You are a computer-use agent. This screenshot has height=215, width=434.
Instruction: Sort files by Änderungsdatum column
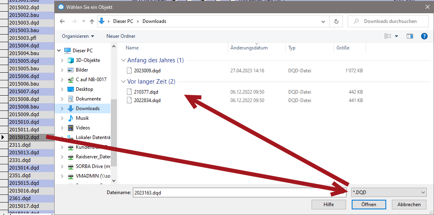click(x=249, y=48)
